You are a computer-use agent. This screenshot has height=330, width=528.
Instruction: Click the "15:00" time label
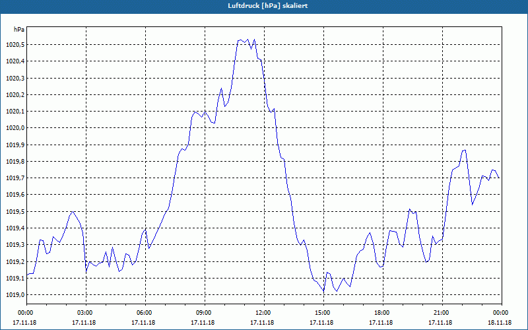(323, 312)
